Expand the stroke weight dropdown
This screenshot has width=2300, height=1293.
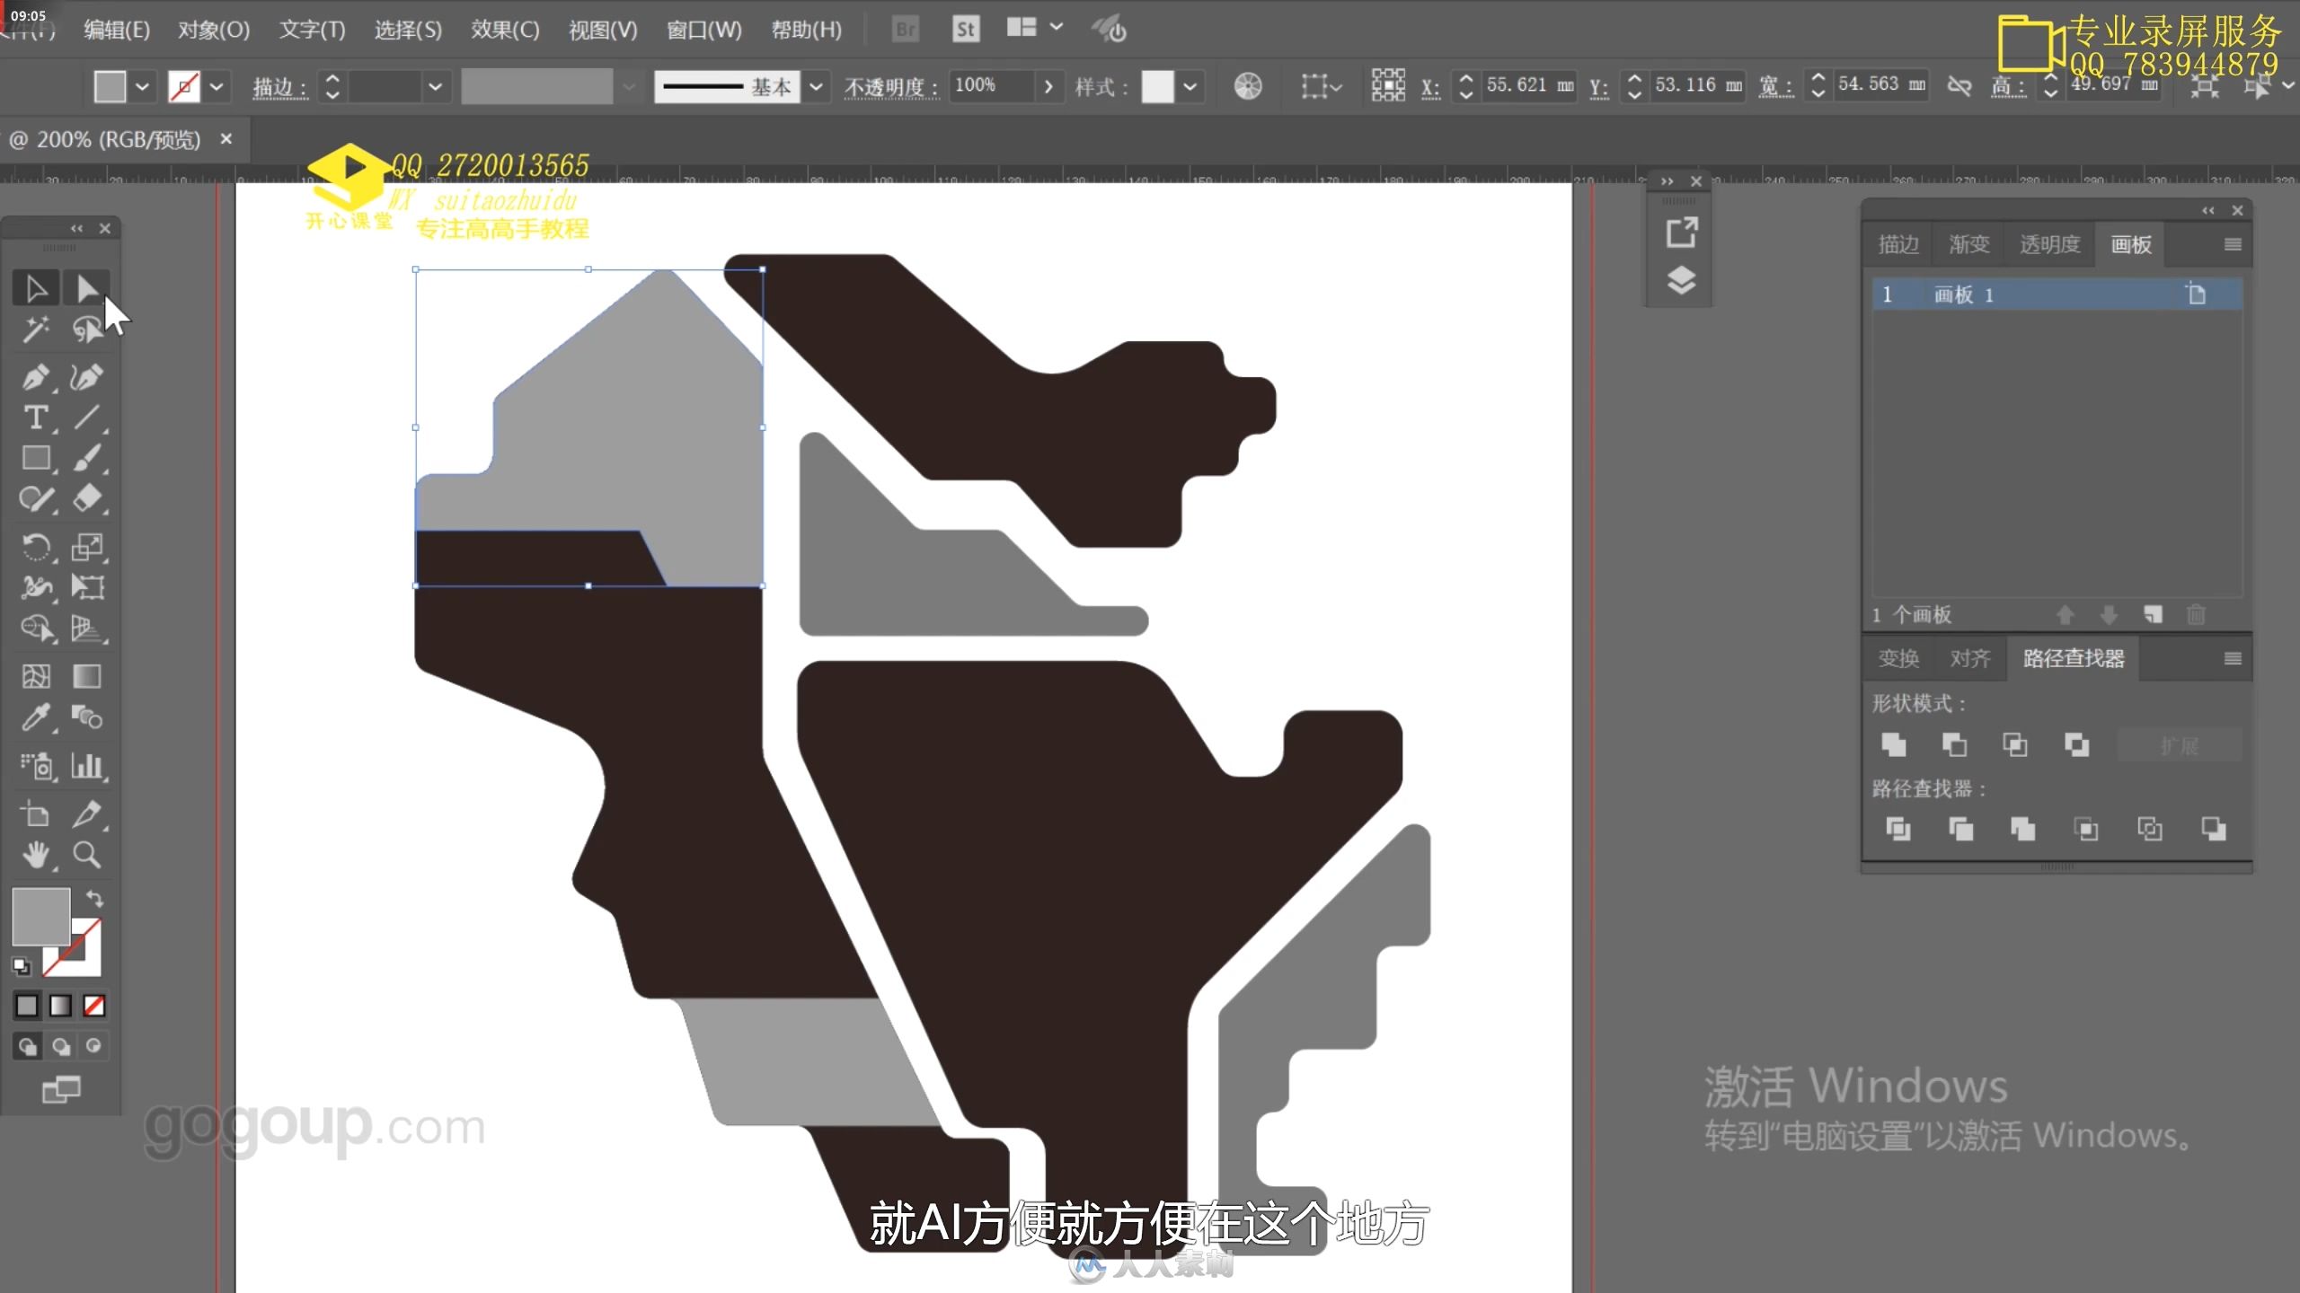pos(436,87)
